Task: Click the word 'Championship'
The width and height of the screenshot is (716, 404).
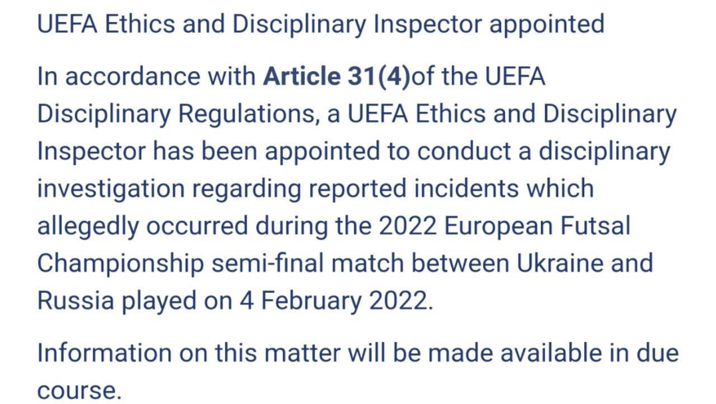Action: click(120, 264)
